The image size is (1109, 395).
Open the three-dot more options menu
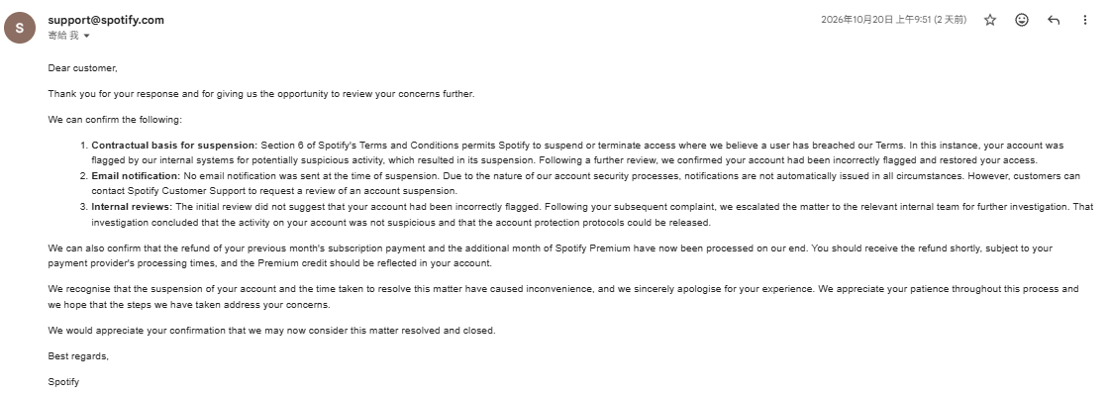coord(1085,20)
